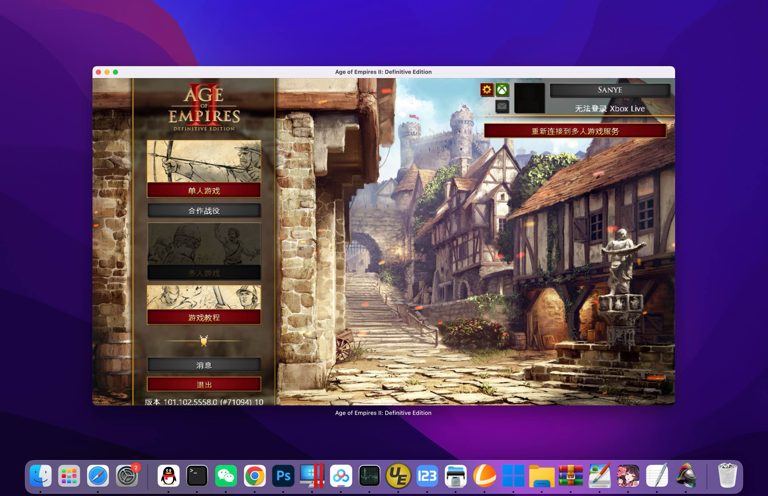Click the 无法登录 Xbox Live status text

point(610,108)
